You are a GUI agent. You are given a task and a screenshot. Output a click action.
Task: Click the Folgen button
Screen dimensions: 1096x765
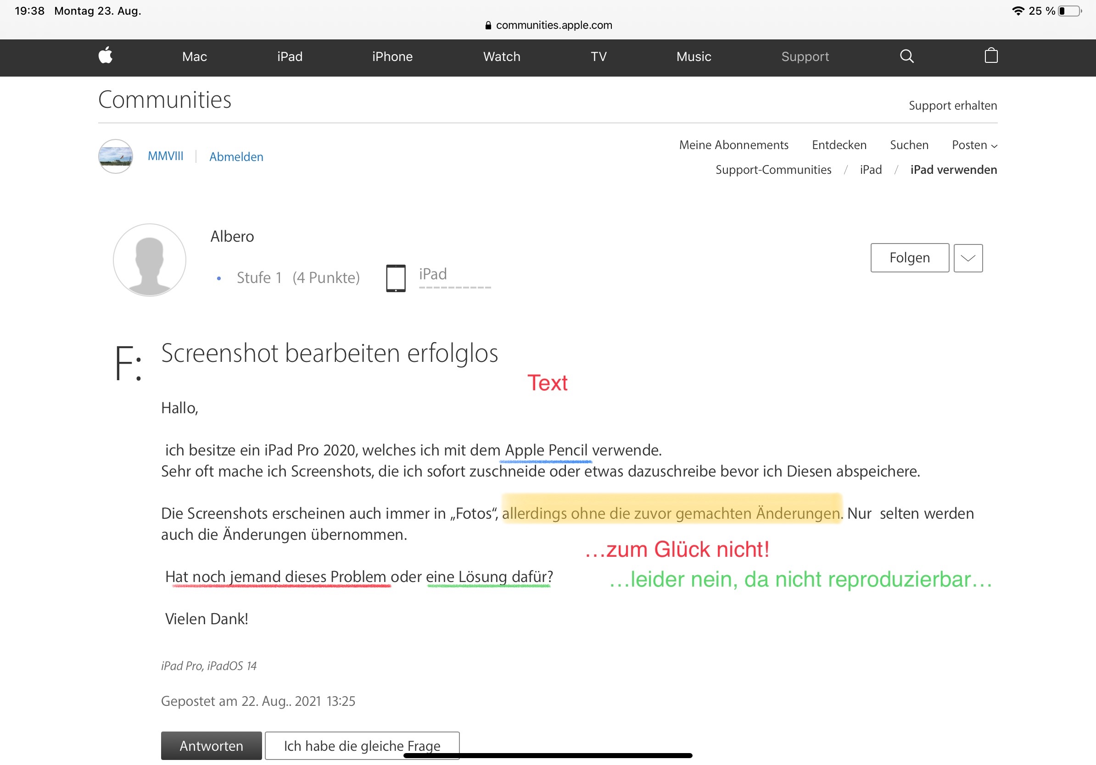[x=909, y=258]
